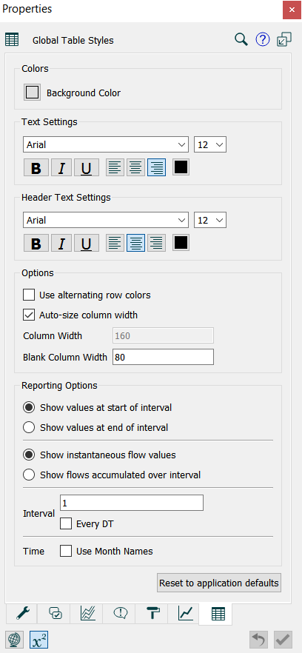This screenshot has width=302, height=653.
Task: Set Text Settings alignment to left
Action: [115, 167]
